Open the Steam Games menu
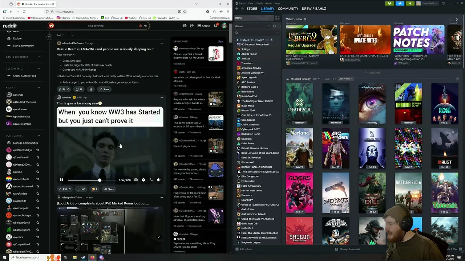This screenshot has width=465, height=261. pos(269,3)
